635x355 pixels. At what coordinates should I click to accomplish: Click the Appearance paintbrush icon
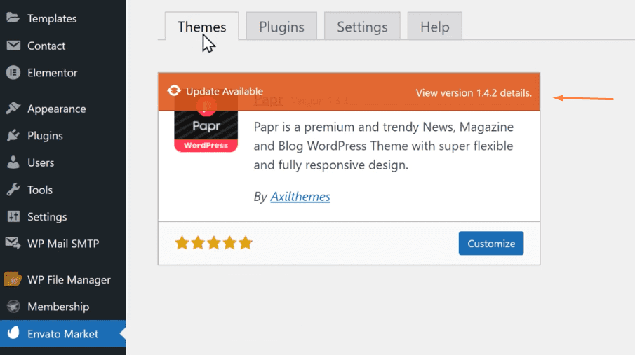click(13, 108)
